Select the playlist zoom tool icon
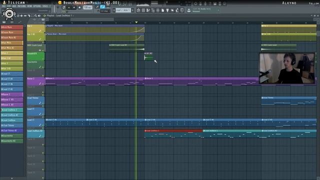The width and height of the screenshot is (320, 180). (36, 15)
